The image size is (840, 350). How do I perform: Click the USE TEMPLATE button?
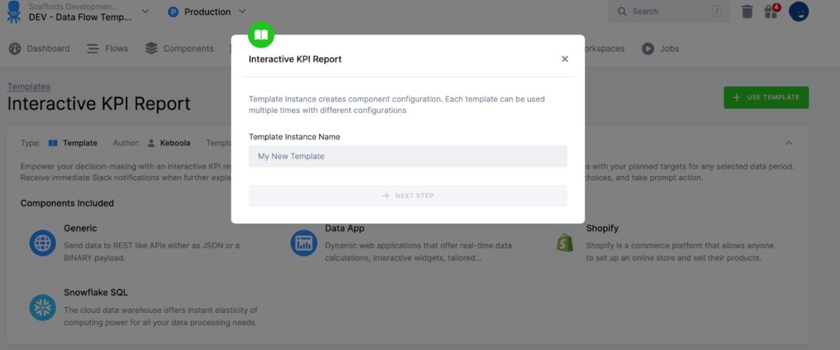(766, 97)
